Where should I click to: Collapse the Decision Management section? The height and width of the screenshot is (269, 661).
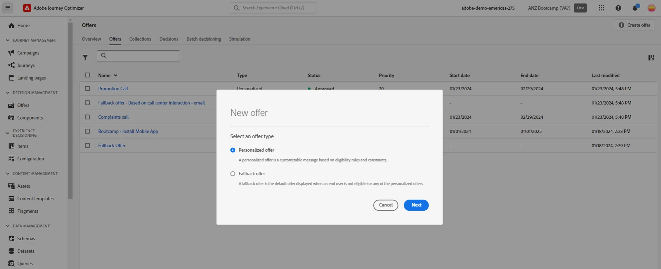click(x=8, y=93)
